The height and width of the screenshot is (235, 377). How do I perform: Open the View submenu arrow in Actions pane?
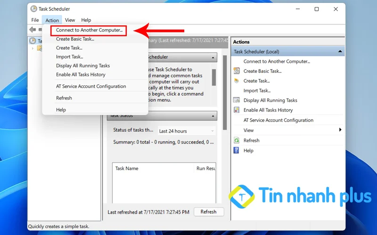(340, 130)
